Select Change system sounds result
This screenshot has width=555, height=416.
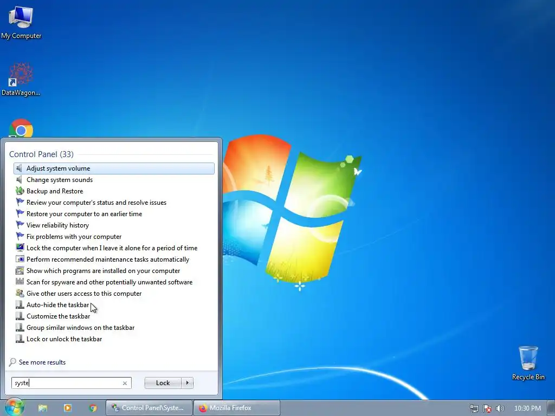[x=114, y=180]
